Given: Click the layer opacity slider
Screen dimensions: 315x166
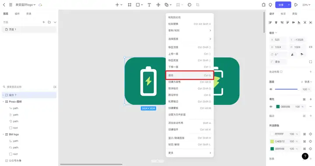Looking at the screenshot, I should [x=286, y=89].
